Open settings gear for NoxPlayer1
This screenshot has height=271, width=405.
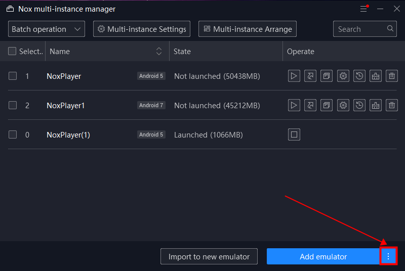[343, 106]
